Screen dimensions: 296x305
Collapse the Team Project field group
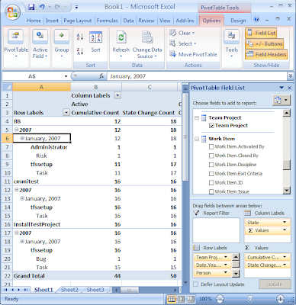[197, 117]
